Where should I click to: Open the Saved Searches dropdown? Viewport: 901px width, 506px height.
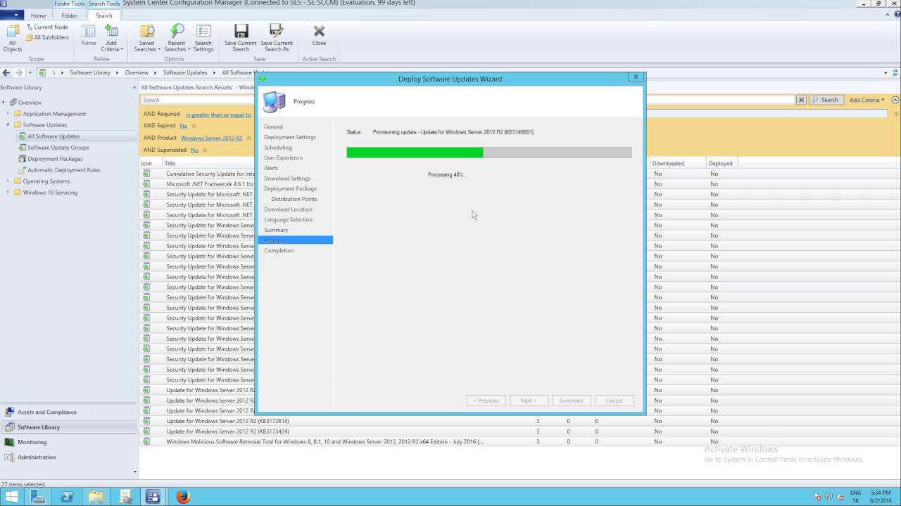tap(146, 38)
